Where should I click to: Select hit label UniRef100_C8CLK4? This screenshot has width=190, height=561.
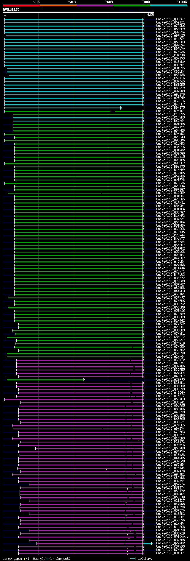170,72
